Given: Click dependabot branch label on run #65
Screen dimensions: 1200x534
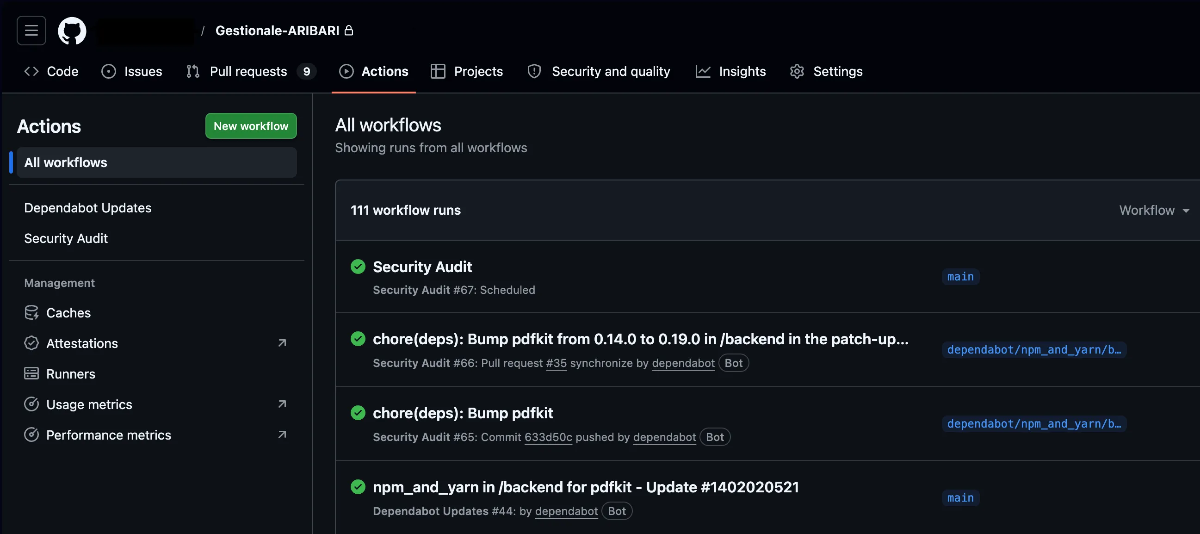Looking at the screenshot, I should pyautogui.click(x=1034, y=424).
